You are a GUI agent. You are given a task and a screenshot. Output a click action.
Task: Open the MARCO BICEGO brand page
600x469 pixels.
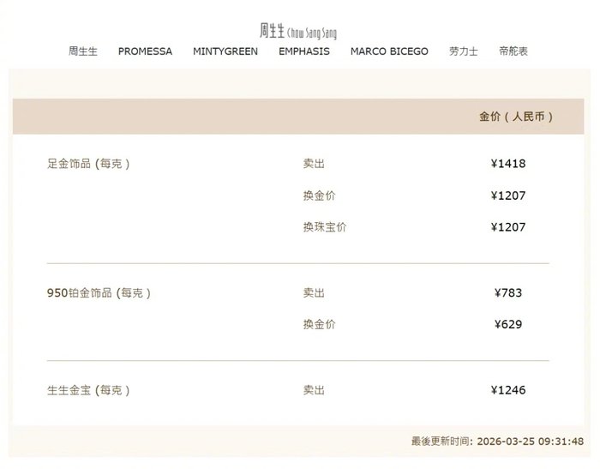[x=389, y=51]
